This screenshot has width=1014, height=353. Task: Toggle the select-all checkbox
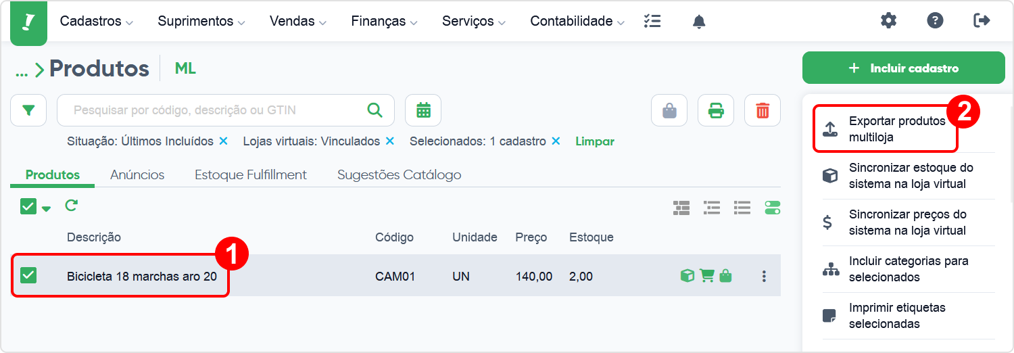coord(28,206)
